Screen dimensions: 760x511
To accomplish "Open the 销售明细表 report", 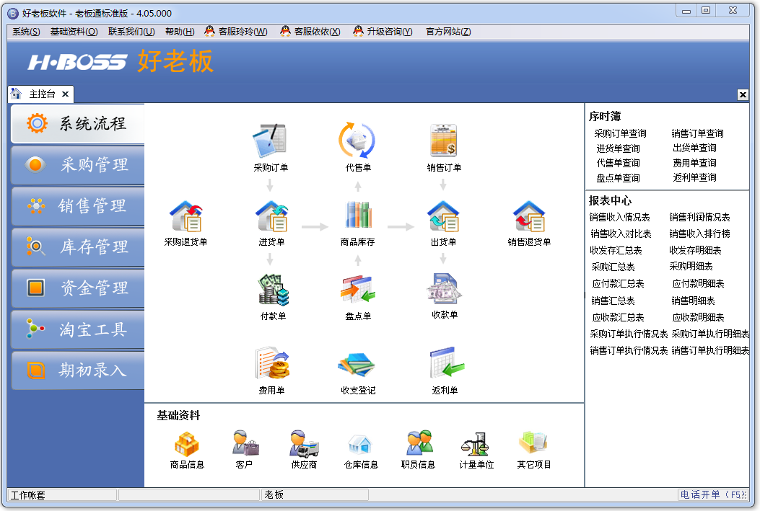I will [x=693, y=301].
